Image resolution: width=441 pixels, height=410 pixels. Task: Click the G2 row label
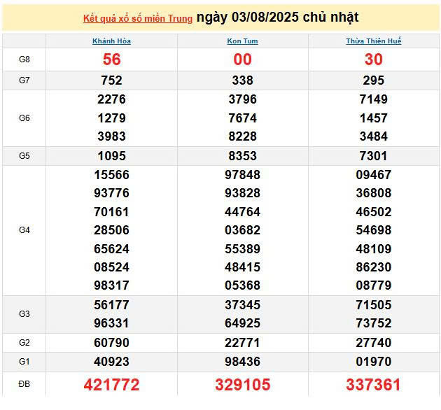pos(24,343)
